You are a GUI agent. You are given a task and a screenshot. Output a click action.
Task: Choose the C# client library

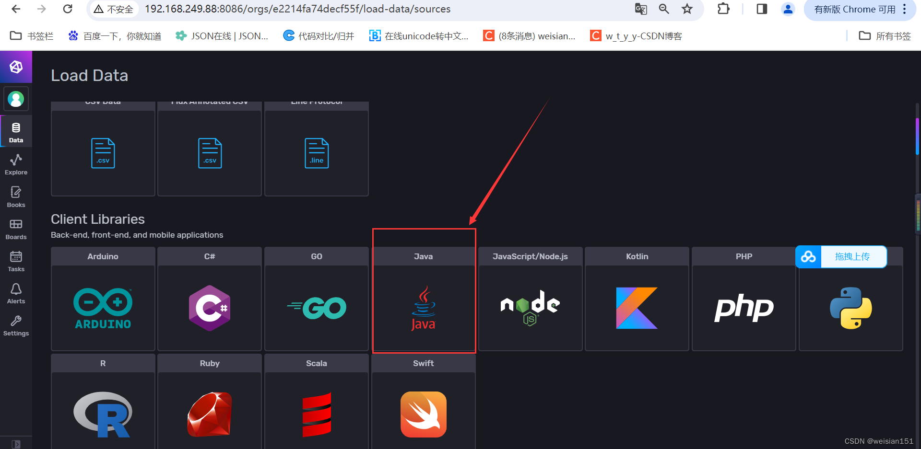pos(210,299)
